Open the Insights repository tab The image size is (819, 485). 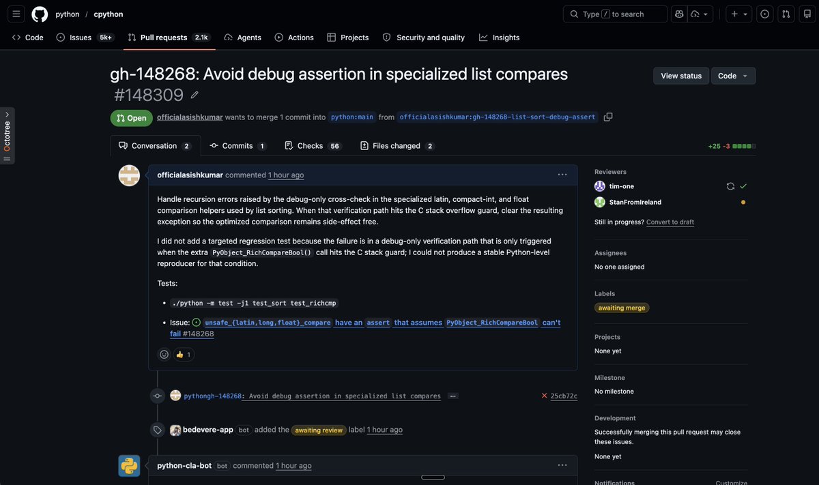(500, 38)
